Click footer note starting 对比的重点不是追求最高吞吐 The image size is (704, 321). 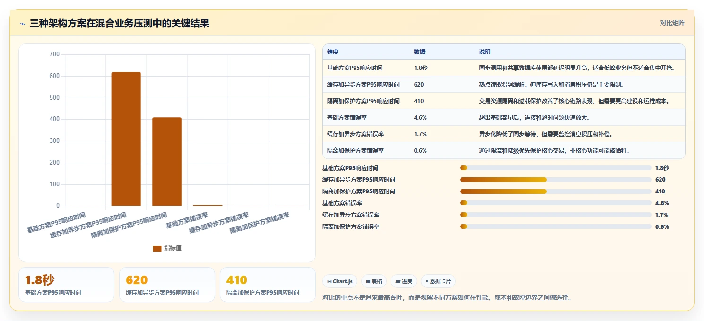point(447,298)
